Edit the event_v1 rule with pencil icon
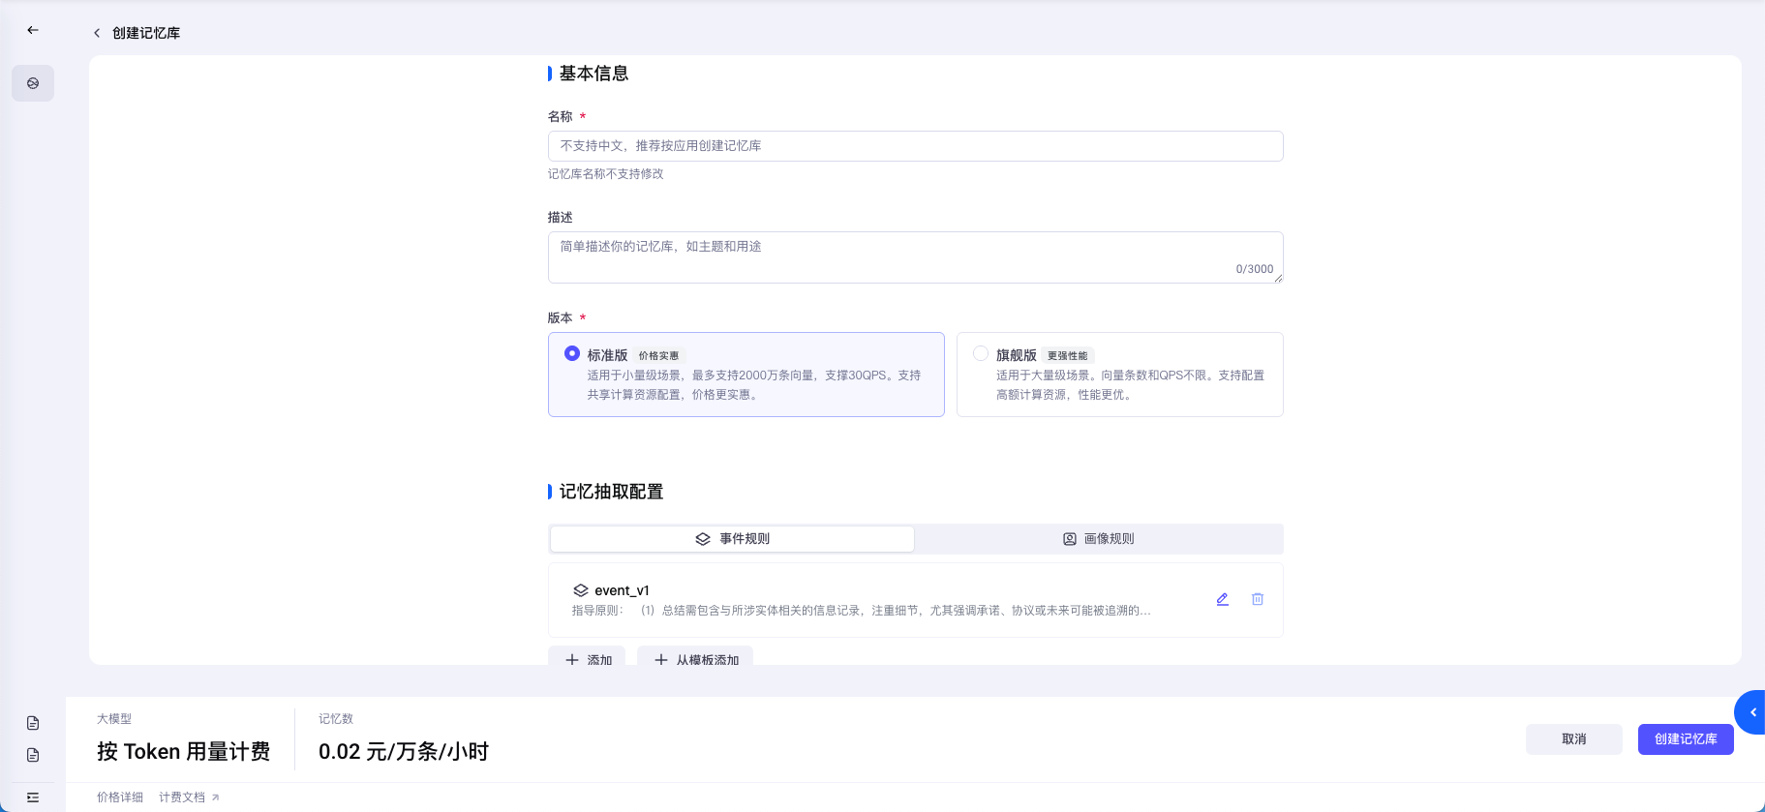 click(1222, 599)
